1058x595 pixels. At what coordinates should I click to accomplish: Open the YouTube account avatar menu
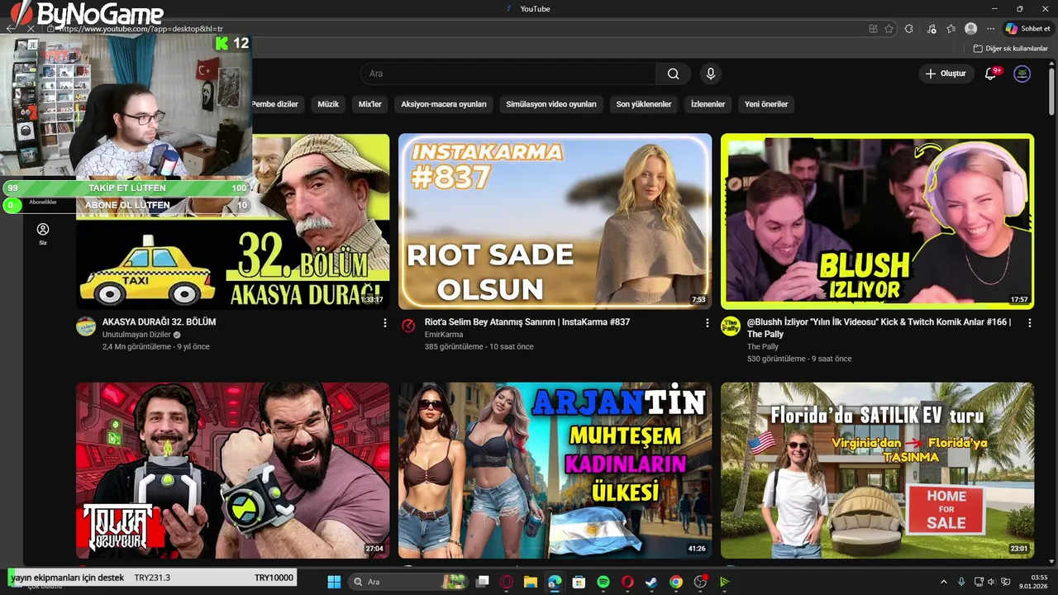tap(1022, 74)
